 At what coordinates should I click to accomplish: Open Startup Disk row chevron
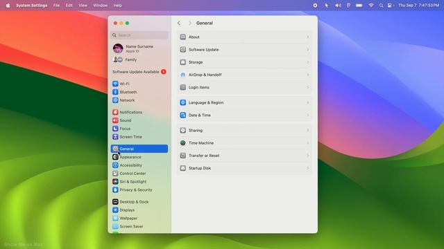coord(308,168)
